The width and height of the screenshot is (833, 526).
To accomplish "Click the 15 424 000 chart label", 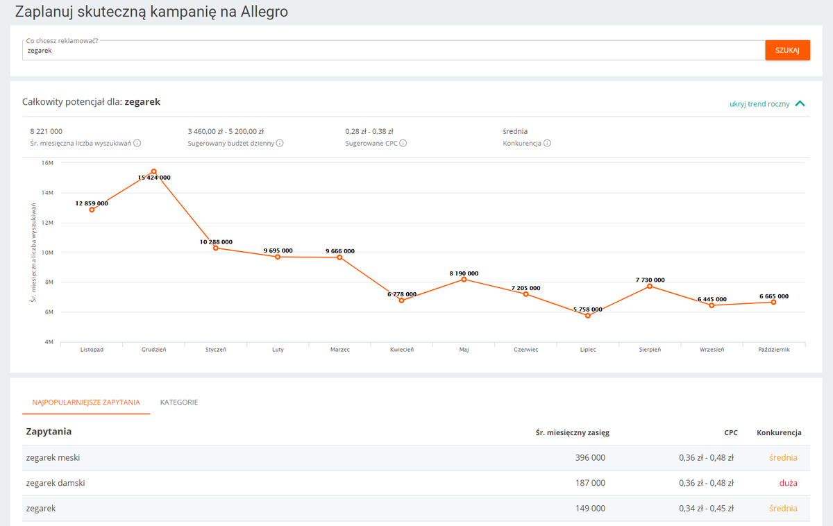I will point(154,178).
